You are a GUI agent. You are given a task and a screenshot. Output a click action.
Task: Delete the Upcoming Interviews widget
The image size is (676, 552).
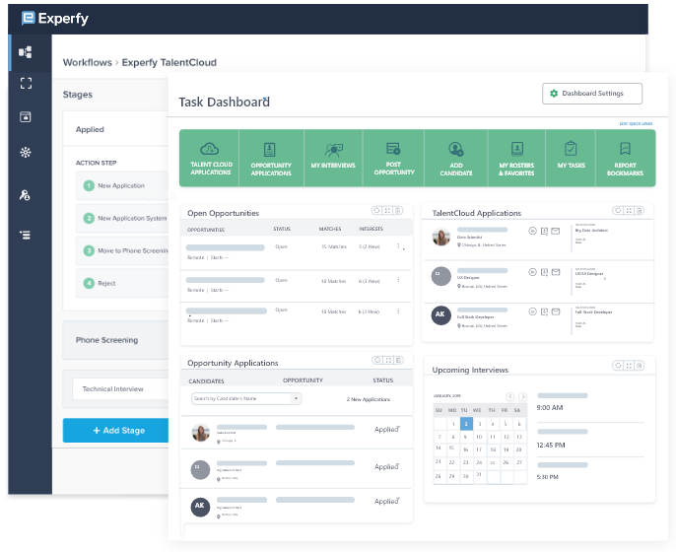pyautogui.click(x=640, y=366)
